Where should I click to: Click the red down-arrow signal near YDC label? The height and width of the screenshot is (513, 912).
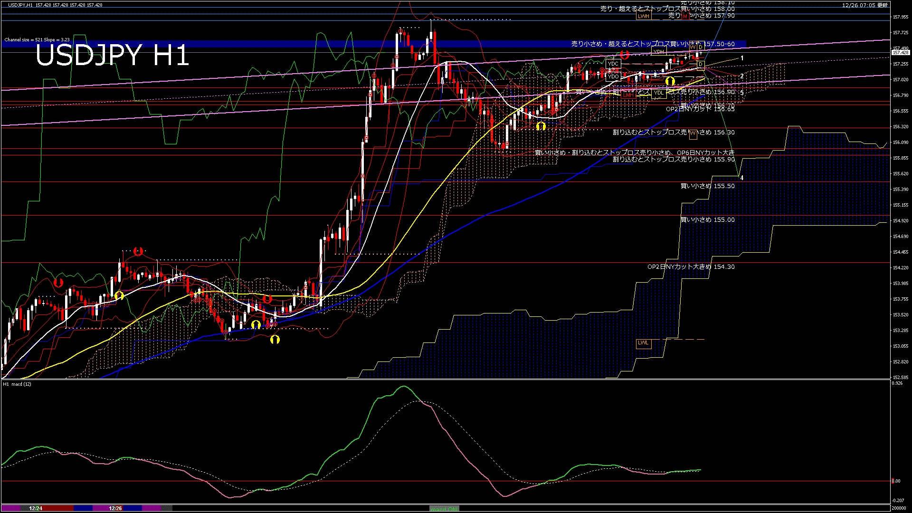click(625, 55)
